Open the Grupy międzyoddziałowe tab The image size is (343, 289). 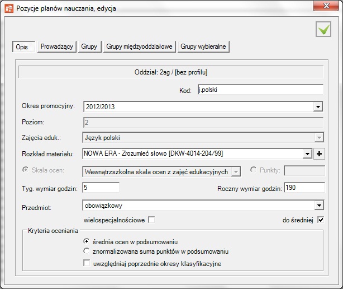click(140, 46)
